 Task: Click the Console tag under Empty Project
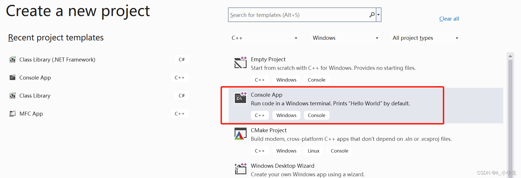pos(316,80)
